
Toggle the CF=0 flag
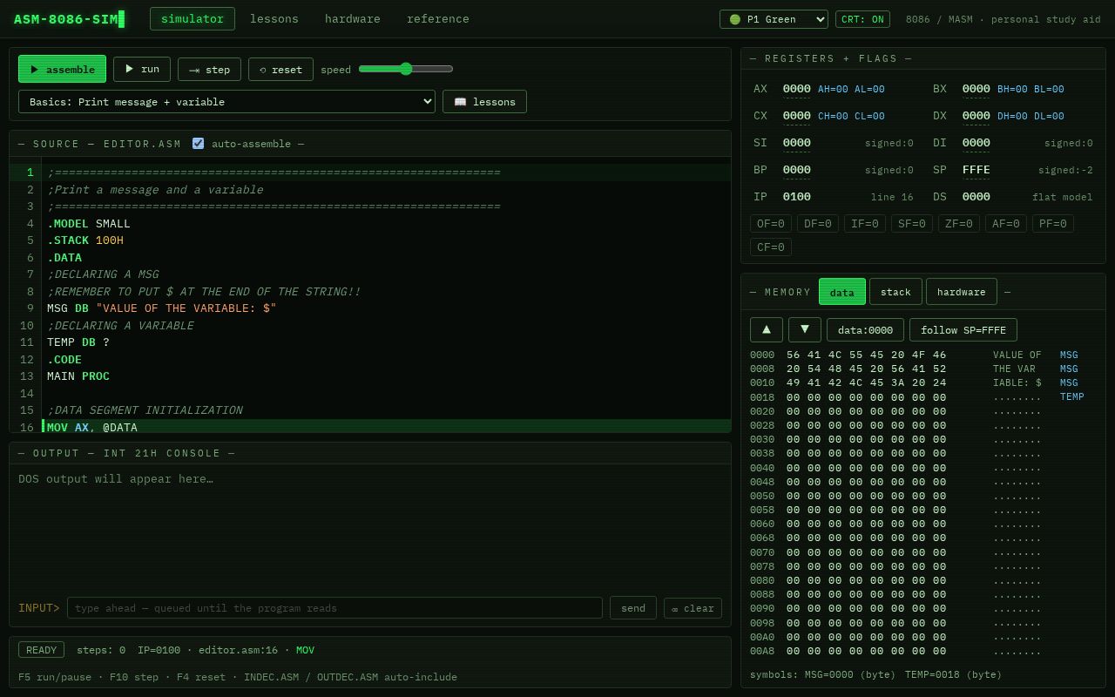771,247
